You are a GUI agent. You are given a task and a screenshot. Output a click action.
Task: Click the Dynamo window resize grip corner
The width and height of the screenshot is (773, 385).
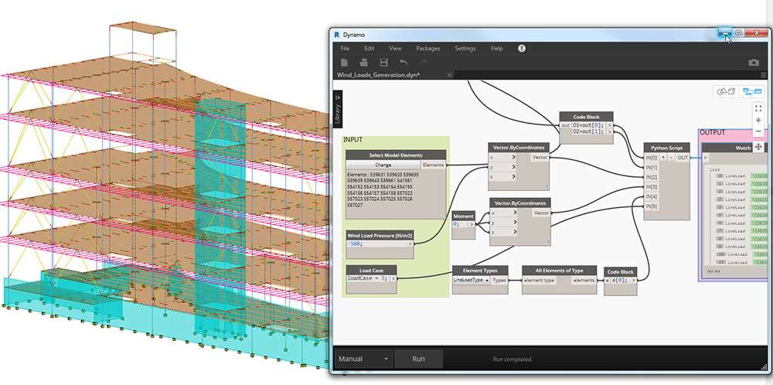(765, 368)
